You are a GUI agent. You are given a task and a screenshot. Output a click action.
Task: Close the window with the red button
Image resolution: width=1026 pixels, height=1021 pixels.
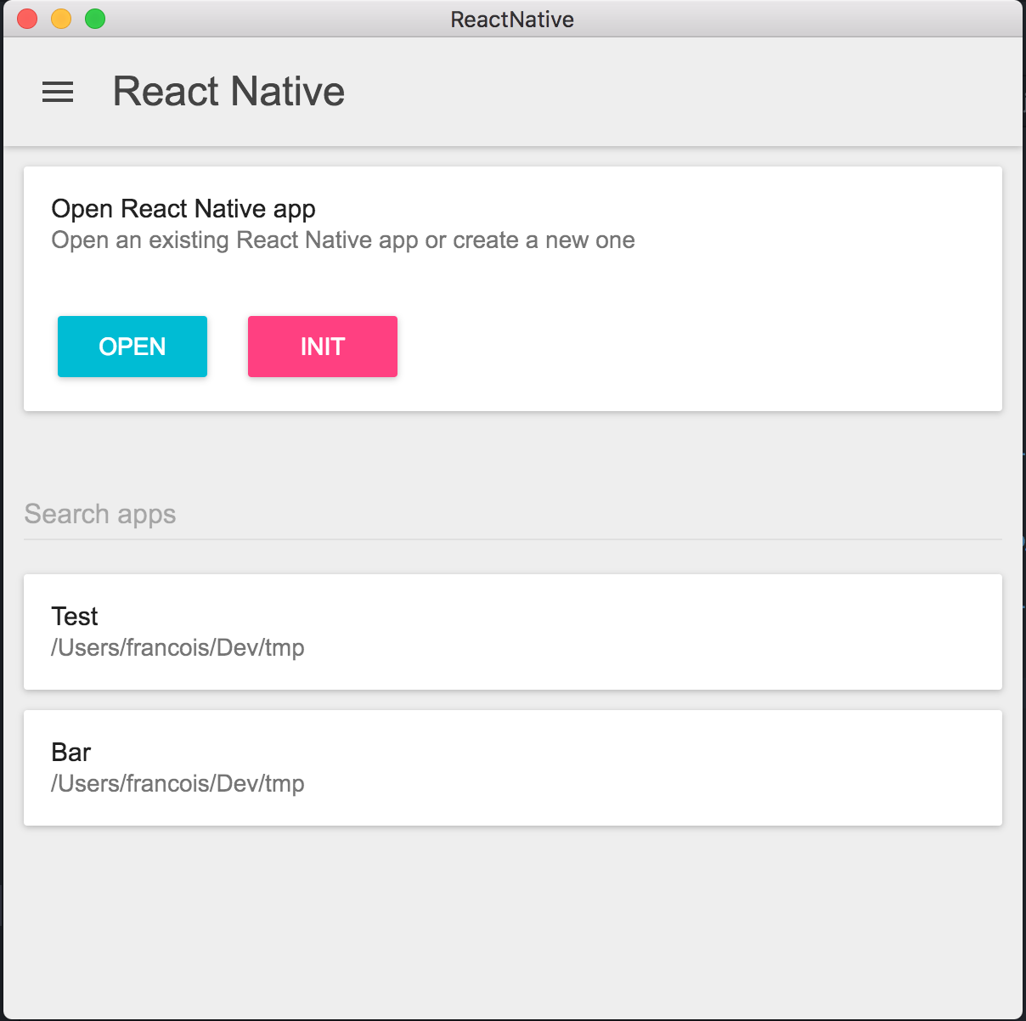click(27, 19)
